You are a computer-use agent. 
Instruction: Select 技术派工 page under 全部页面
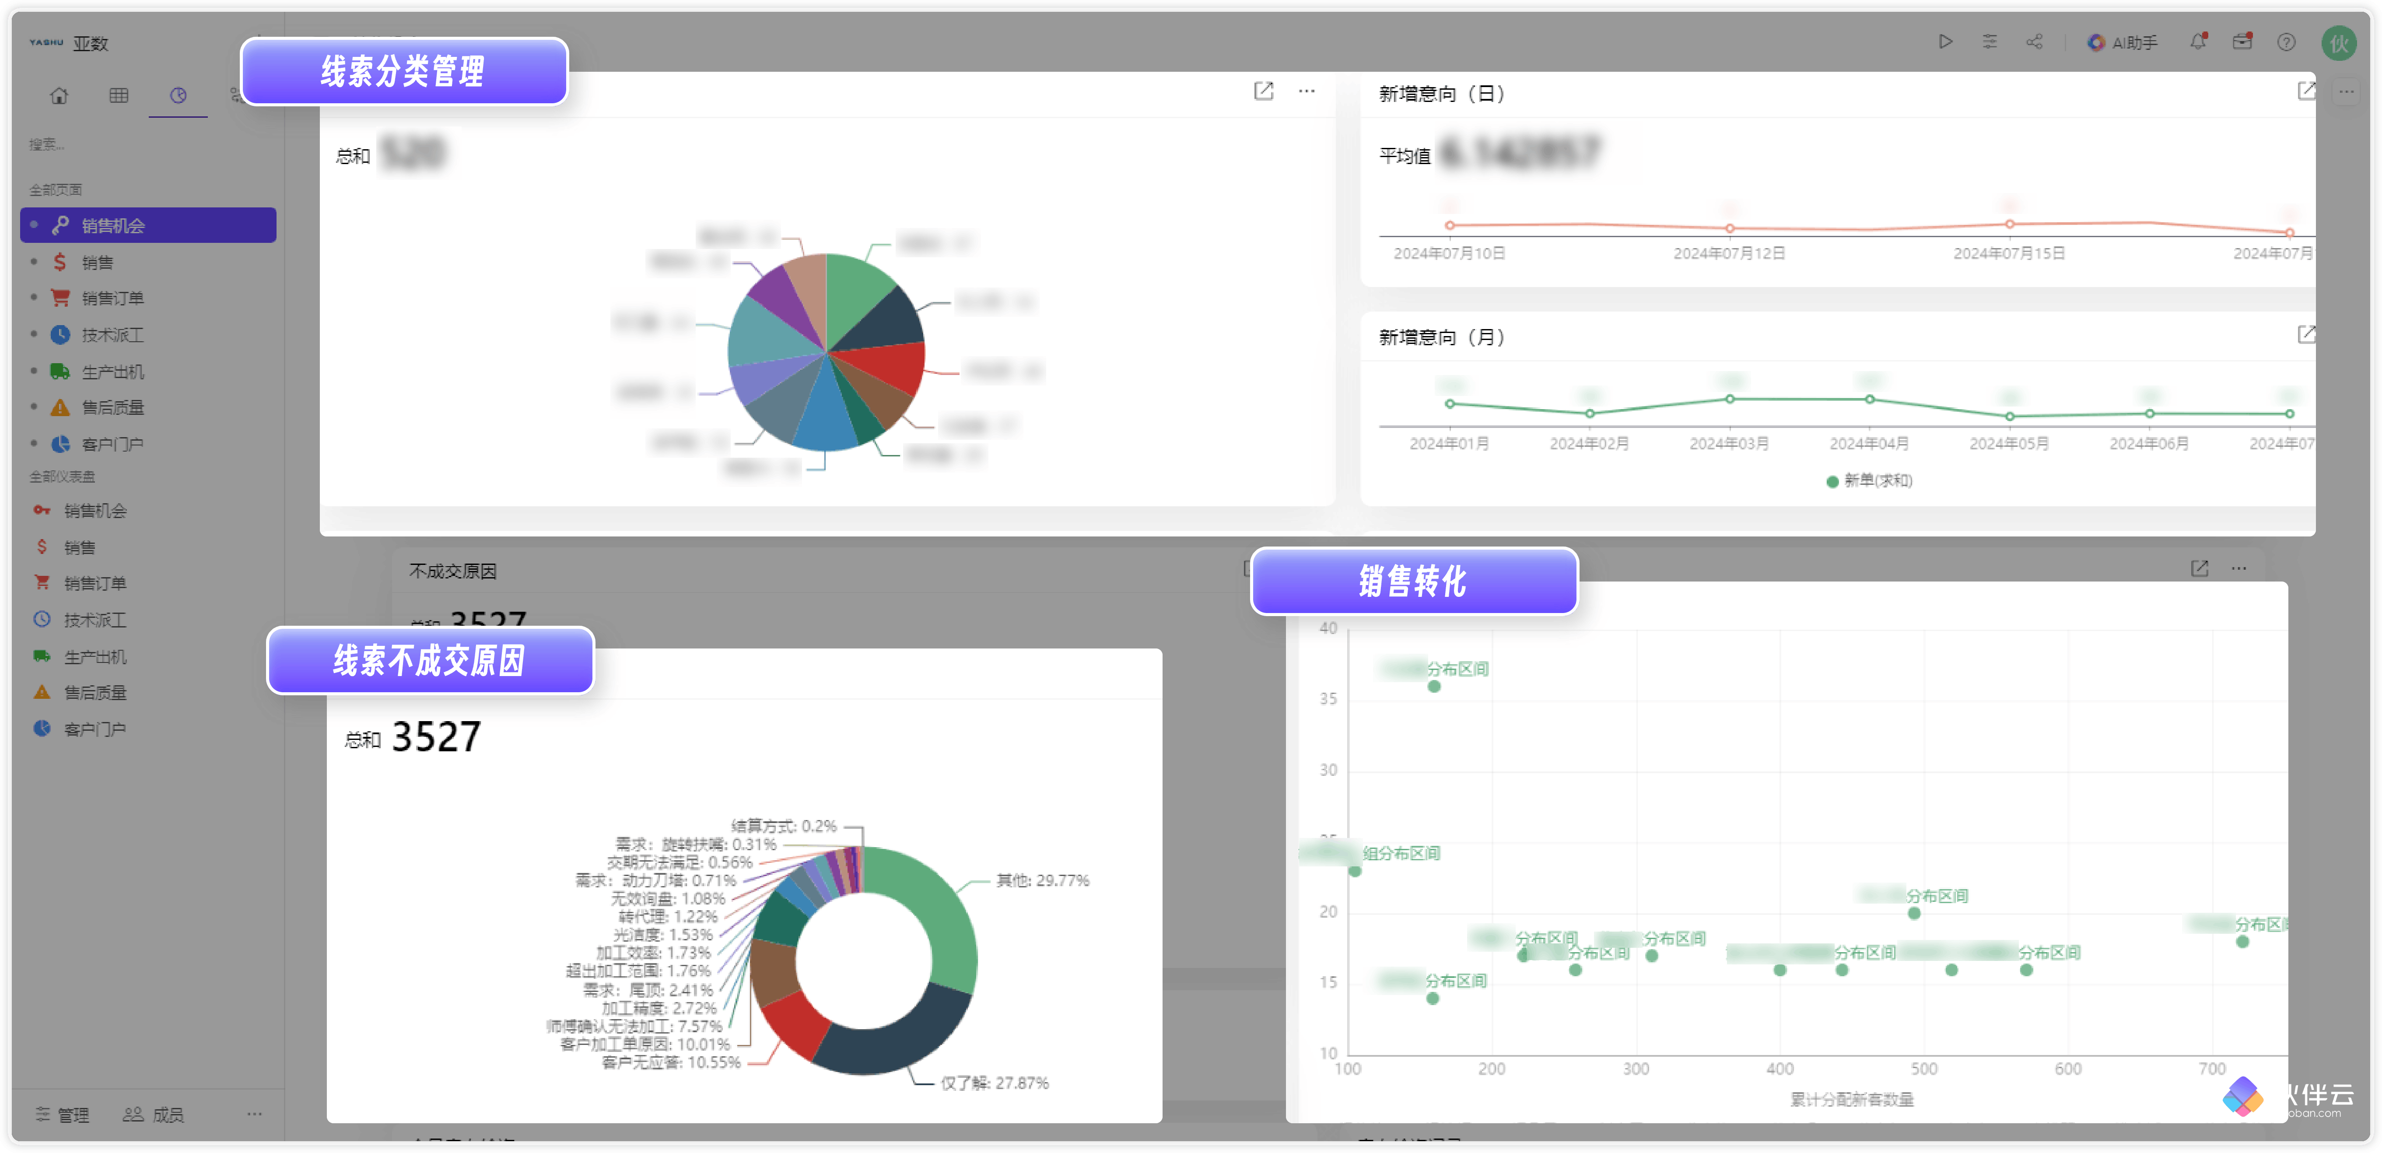pos(148,335)
